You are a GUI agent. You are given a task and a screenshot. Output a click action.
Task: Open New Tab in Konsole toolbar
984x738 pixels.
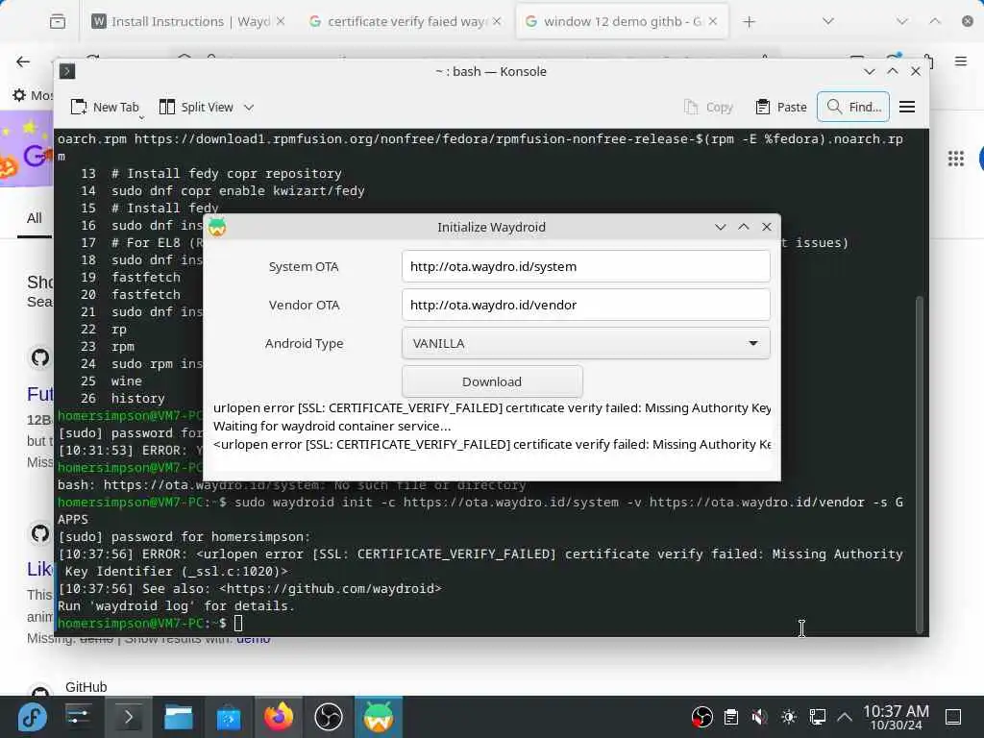pos(105,108)
